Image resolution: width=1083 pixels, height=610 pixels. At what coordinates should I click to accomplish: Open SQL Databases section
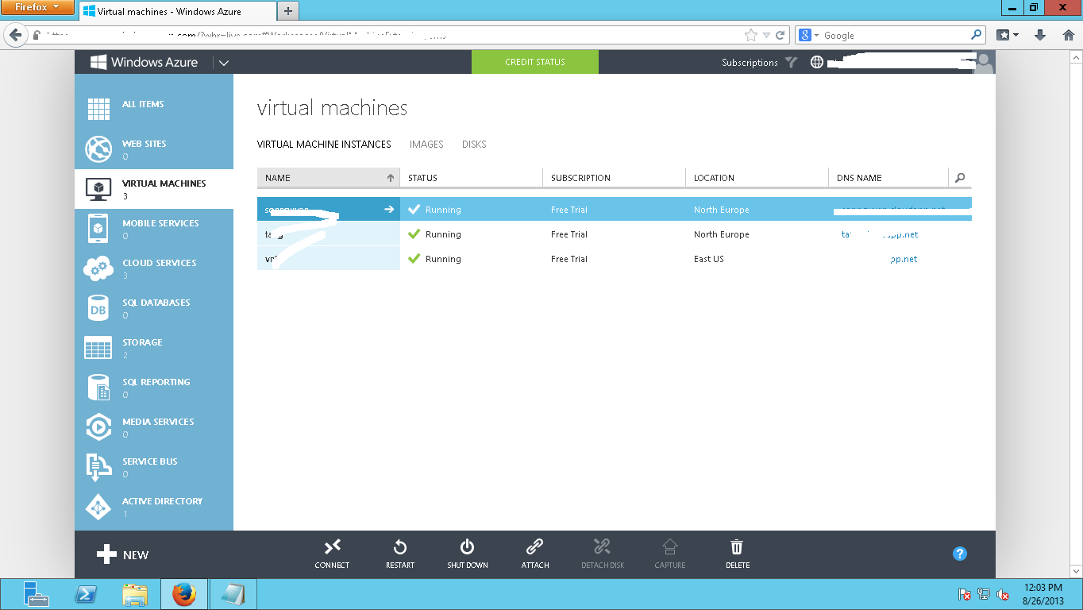click(154, 307)
